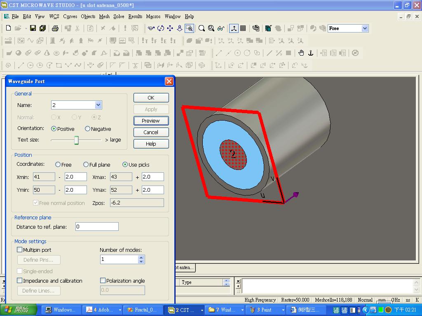Click the magnifier Zoom icon
Image resolution: width=422 pixels, height=316 pixels.
tap(201, 28)
